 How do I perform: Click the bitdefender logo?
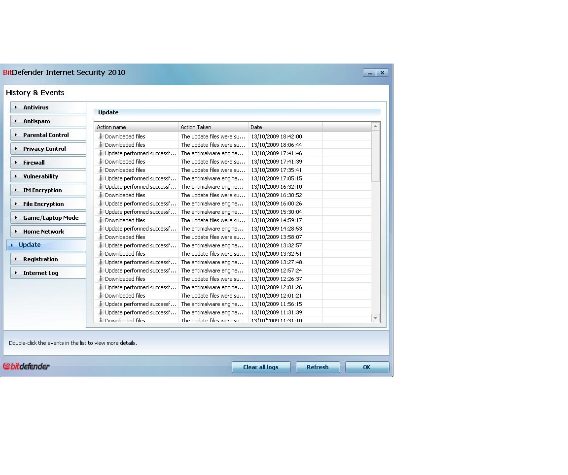[x=26, y=367]
